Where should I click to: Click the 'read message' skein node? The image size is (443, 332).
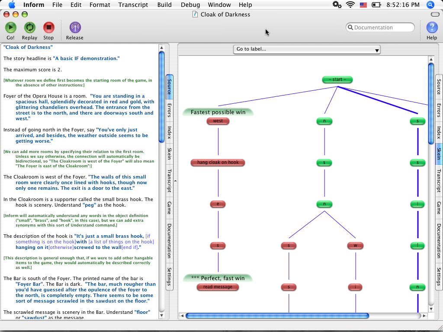tap(218, 287)
